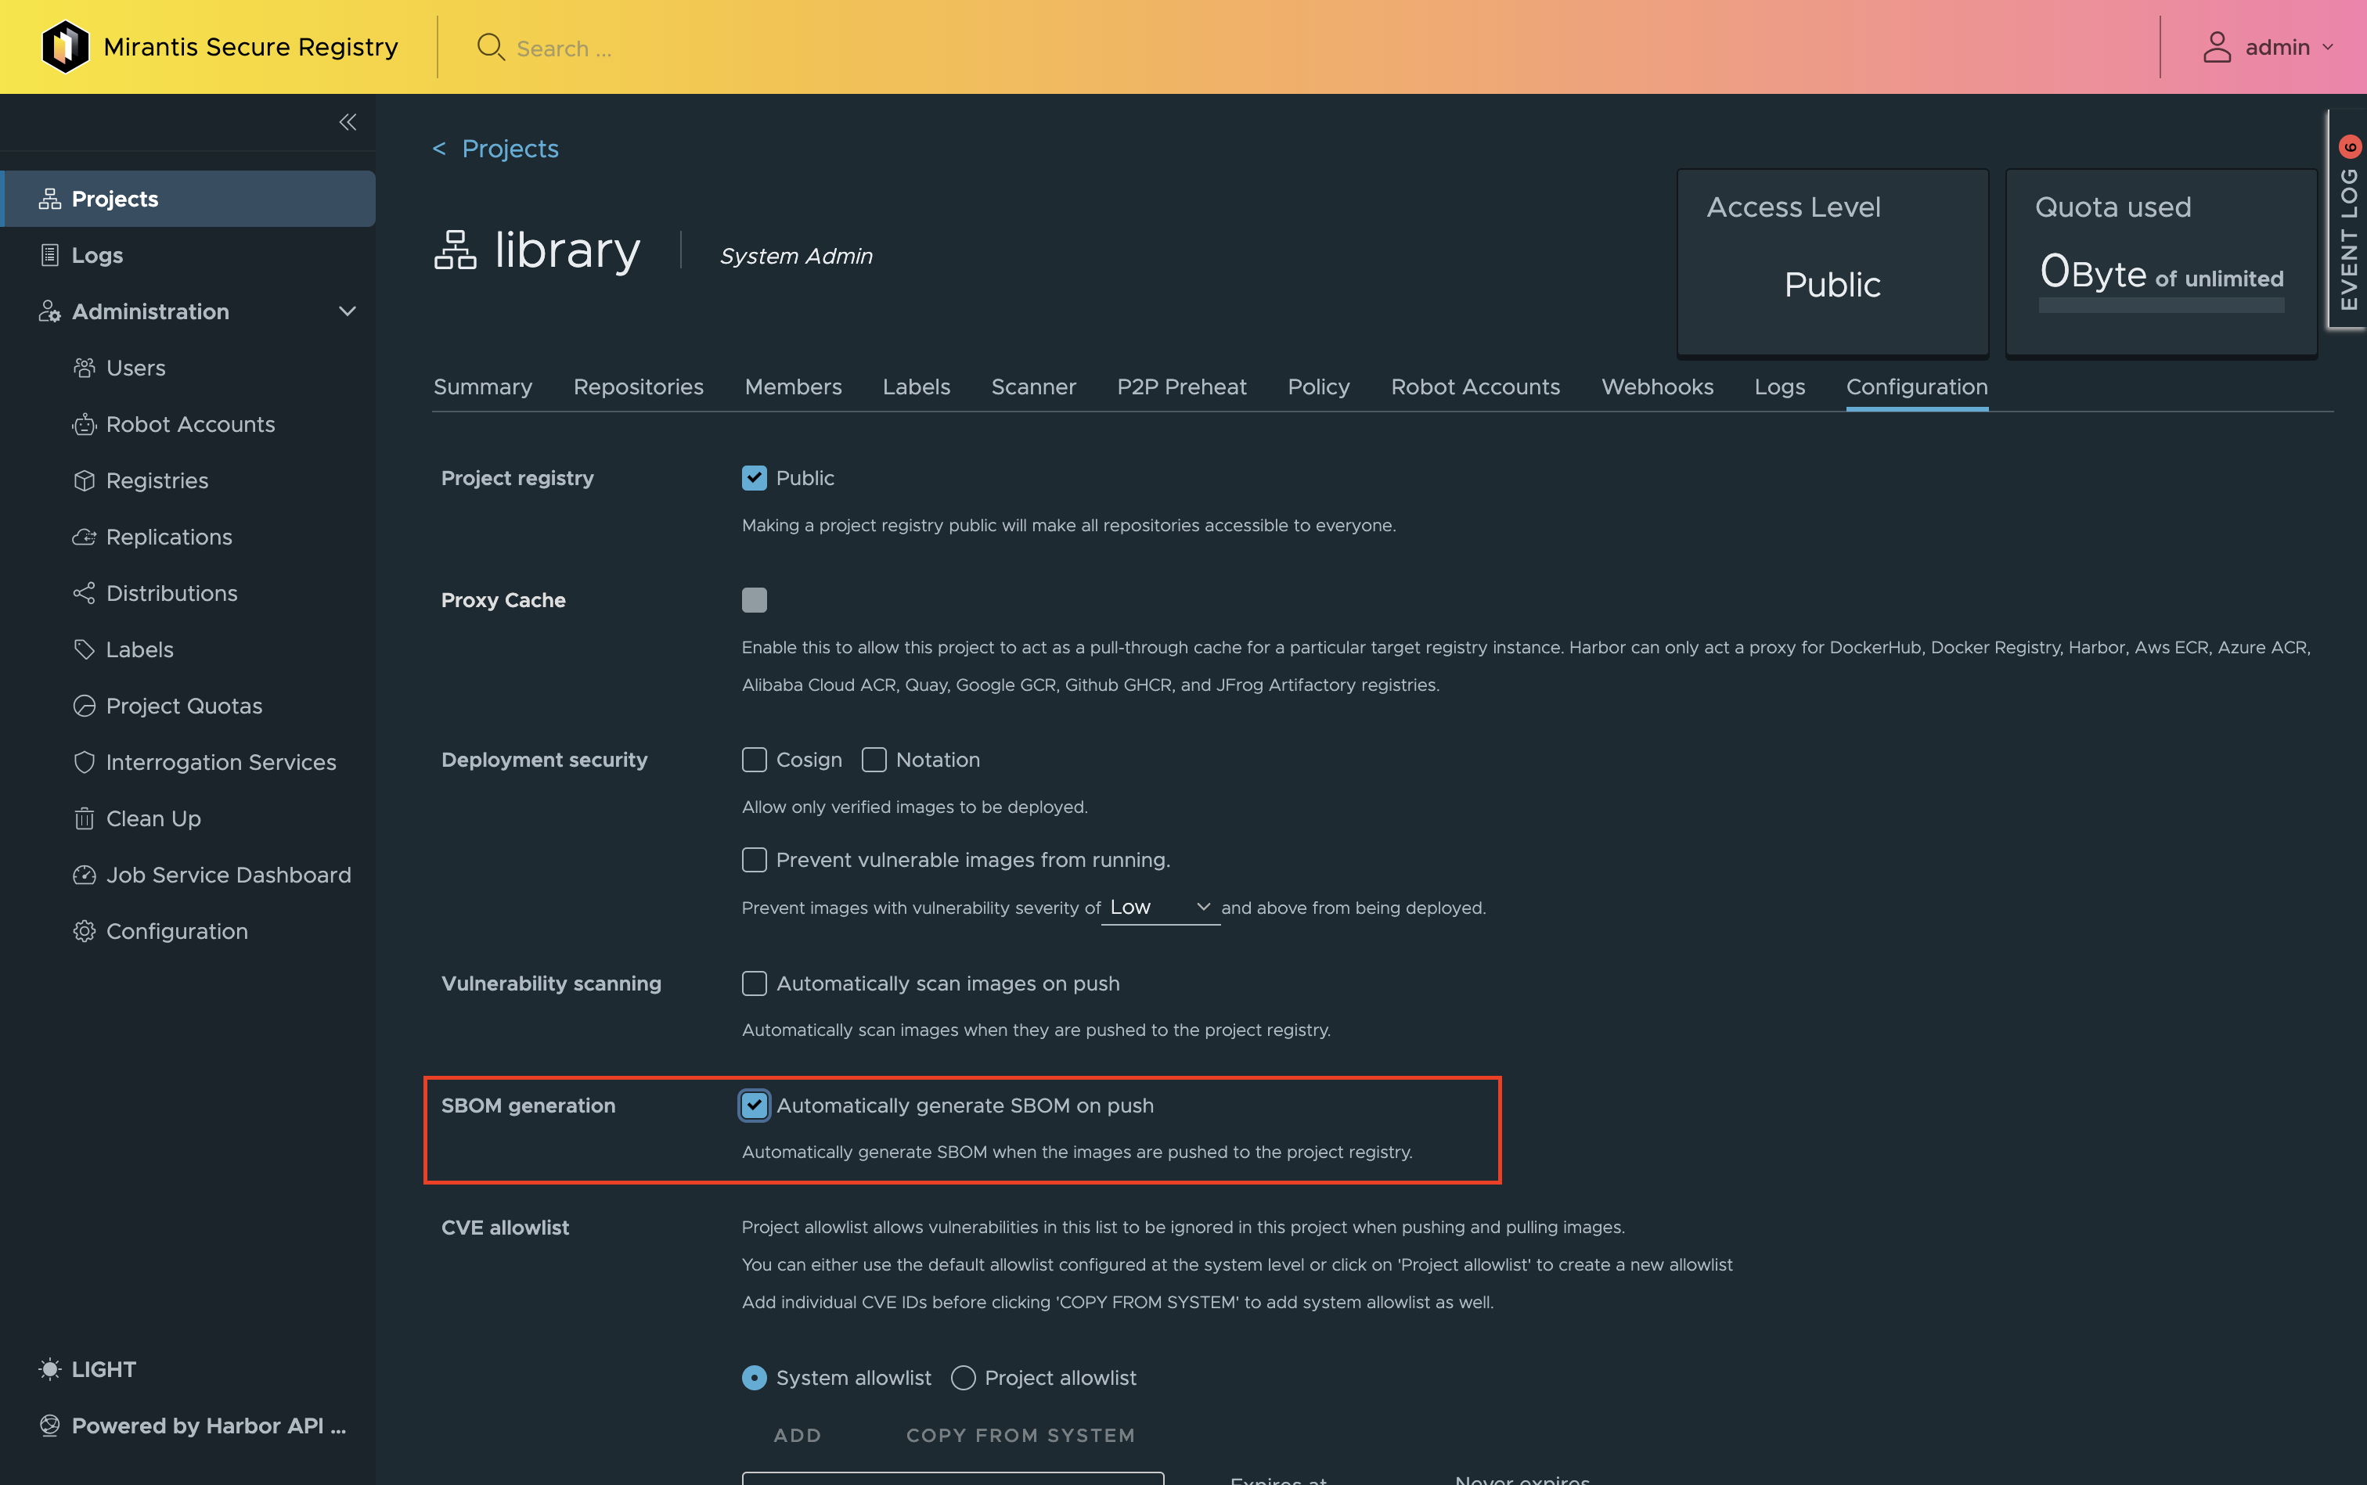The height and width of the screenshot is (1485, 2367).
Task: Open the admin account dropdown arrow
Action: coord(2328,47)
